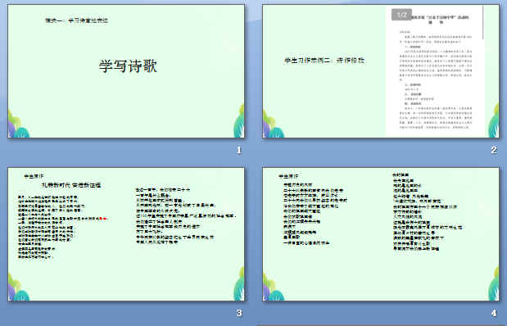The height and width of the screenshot is (326, 507).
Task: Select the slide 1 thumbnail titled 学写诗歌
Action: tap(126, 71)
